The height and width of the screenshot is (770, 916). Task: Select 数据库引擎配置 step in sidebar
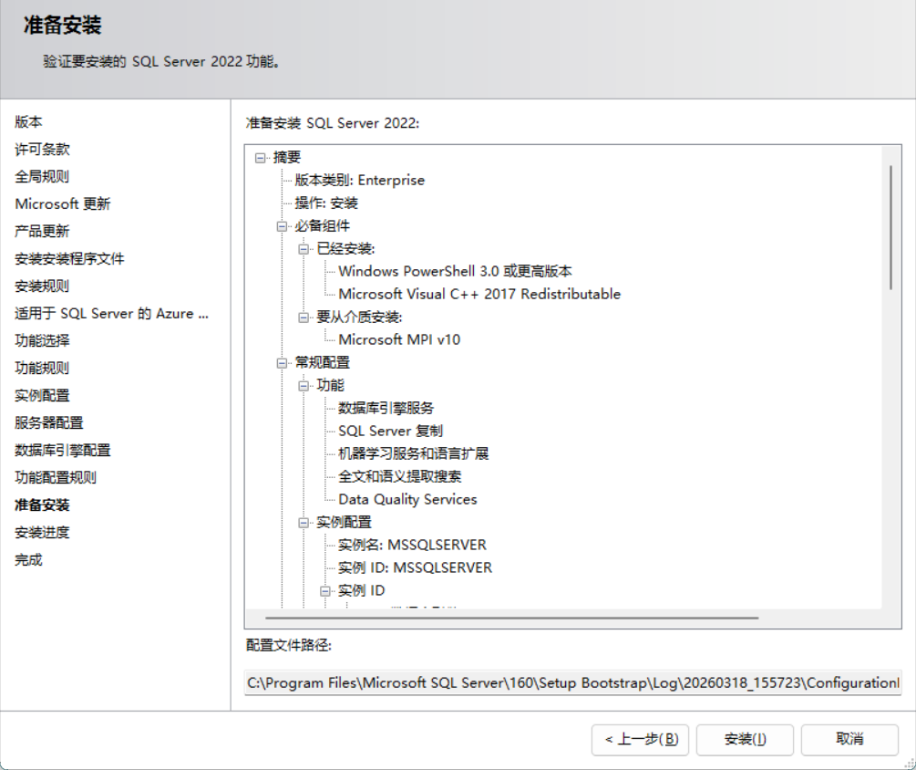(63, 450)
